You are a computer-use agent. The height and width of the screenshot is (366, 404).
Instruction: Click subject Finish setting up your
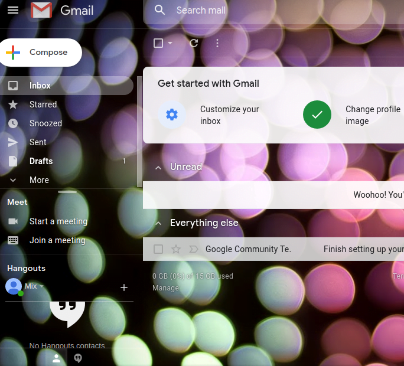pos(364,249)
